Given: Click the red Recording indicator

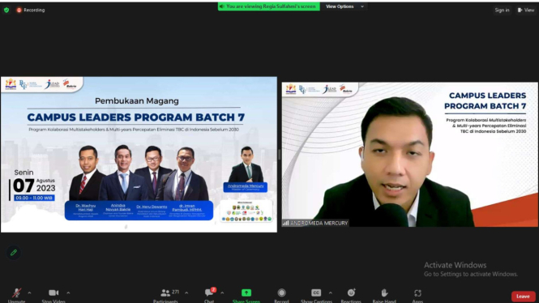Looking at the screenshot, I should [x=31, y=10].
